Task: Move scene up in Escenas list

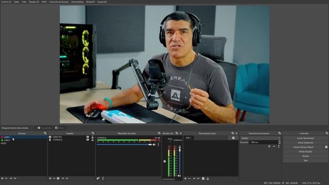Action: click(11, 178)
